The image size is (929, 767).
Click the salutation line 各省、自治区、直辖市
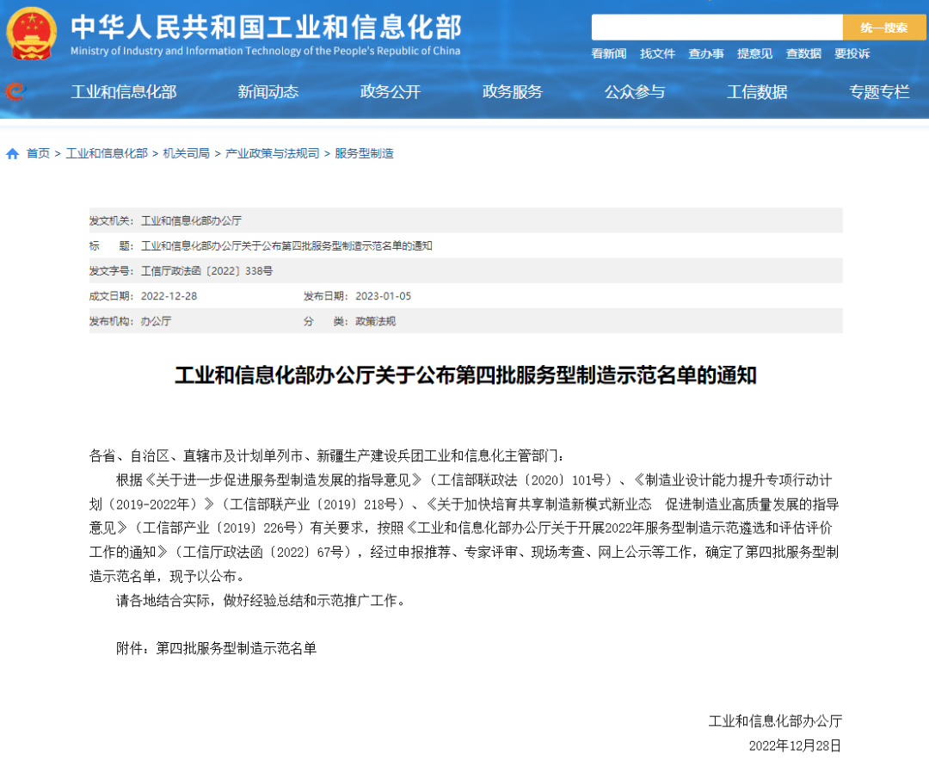(327, 456)
